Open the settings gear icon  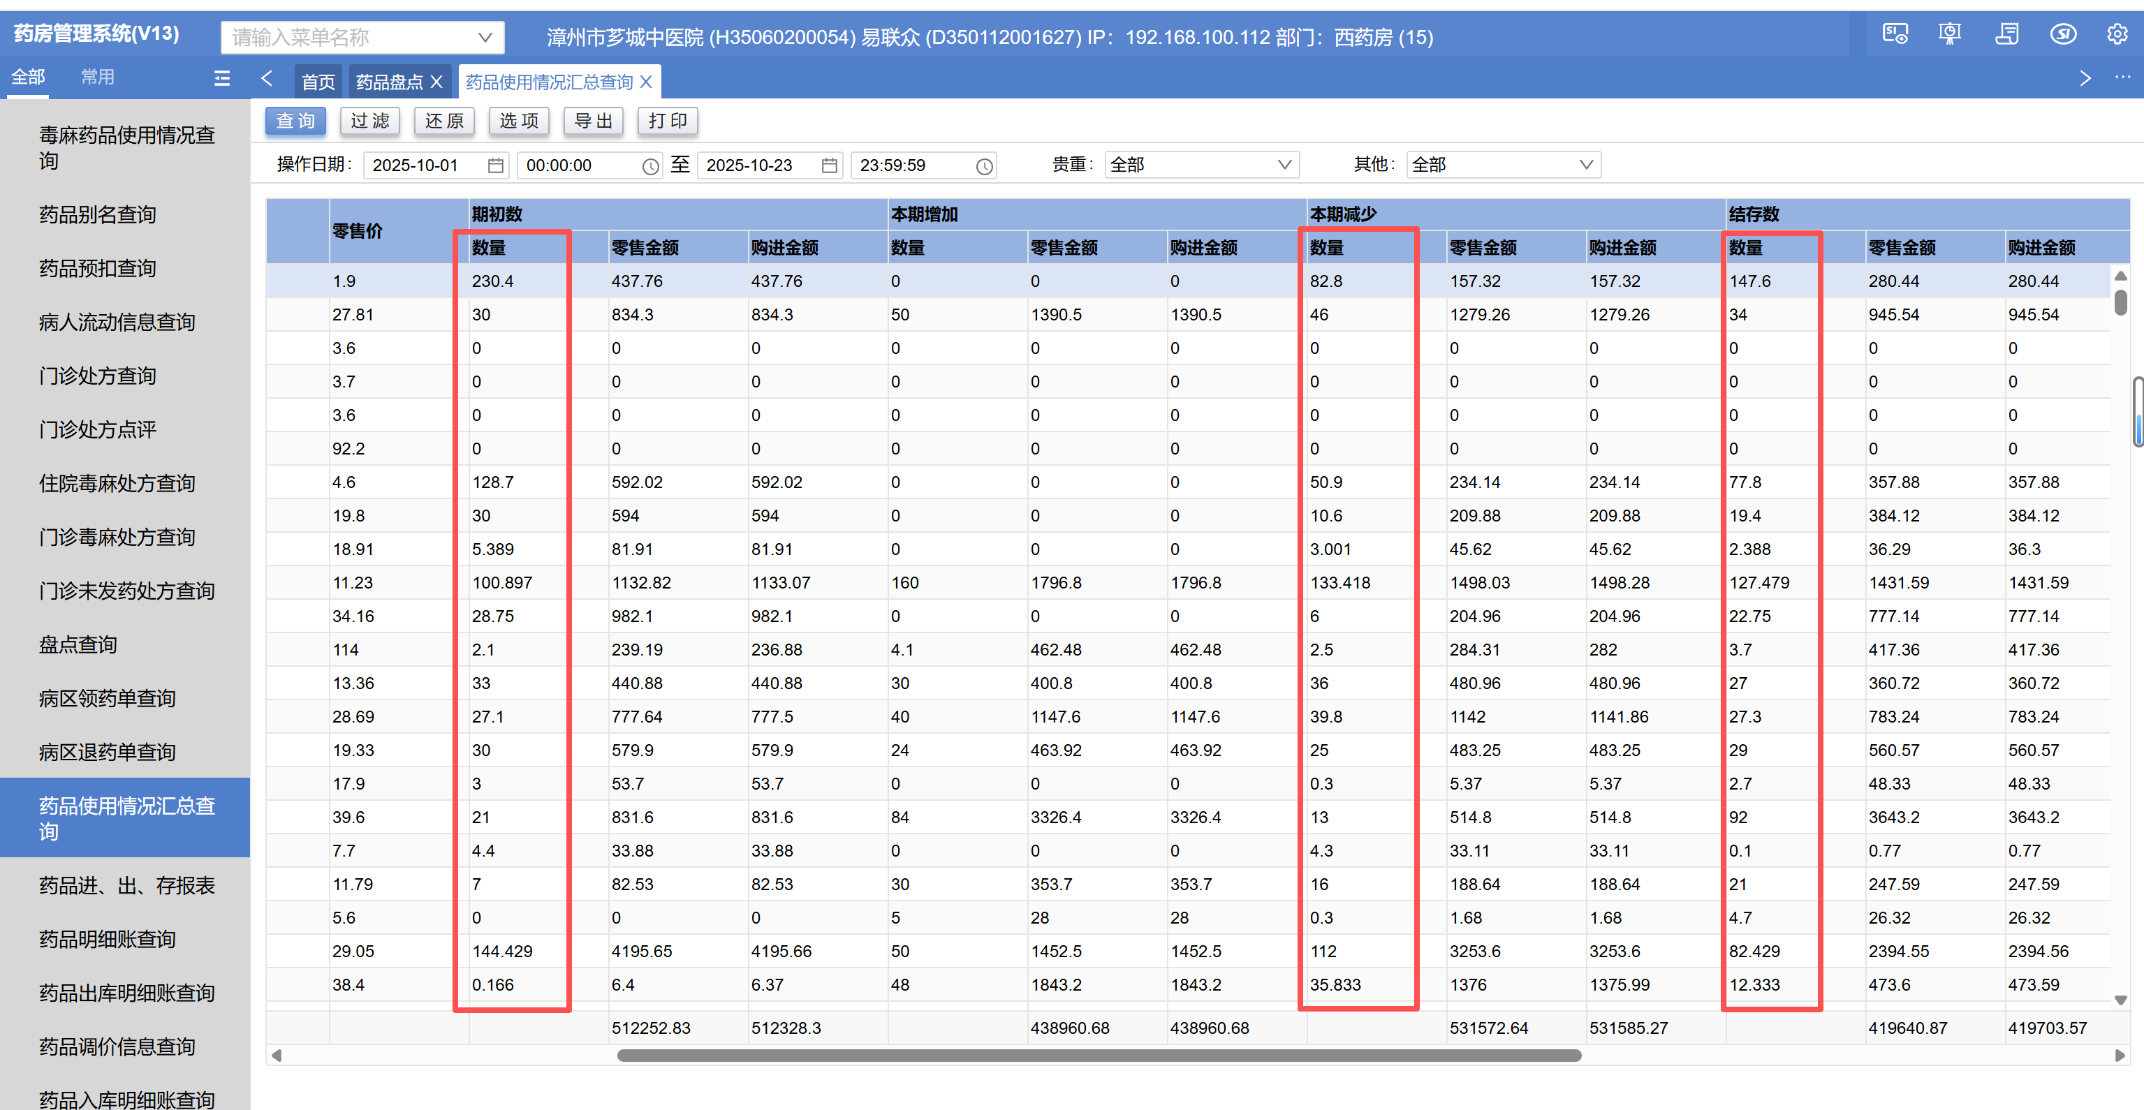point(2117,34)
